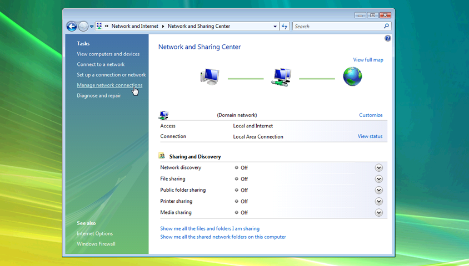Click the network icon in map center
Screen dimensions: 469x266
tap(281, 76)
